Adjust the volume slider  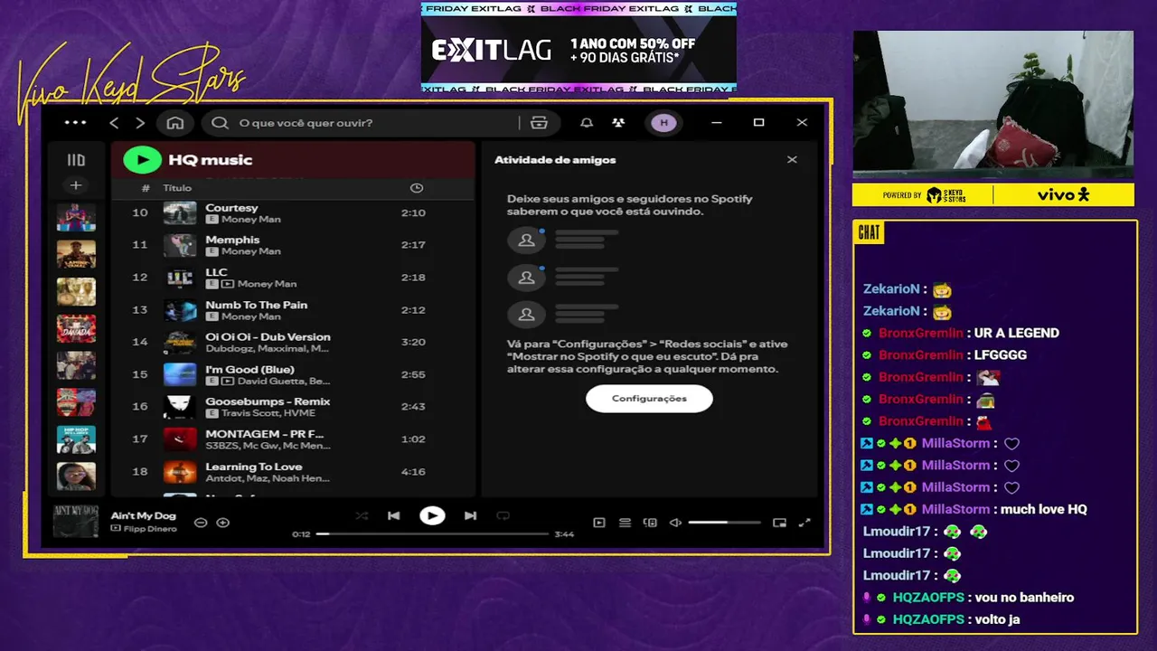(724, 523)
